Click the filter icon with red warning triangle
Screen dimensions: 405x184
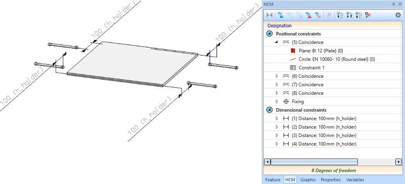(x=308, y=15)
